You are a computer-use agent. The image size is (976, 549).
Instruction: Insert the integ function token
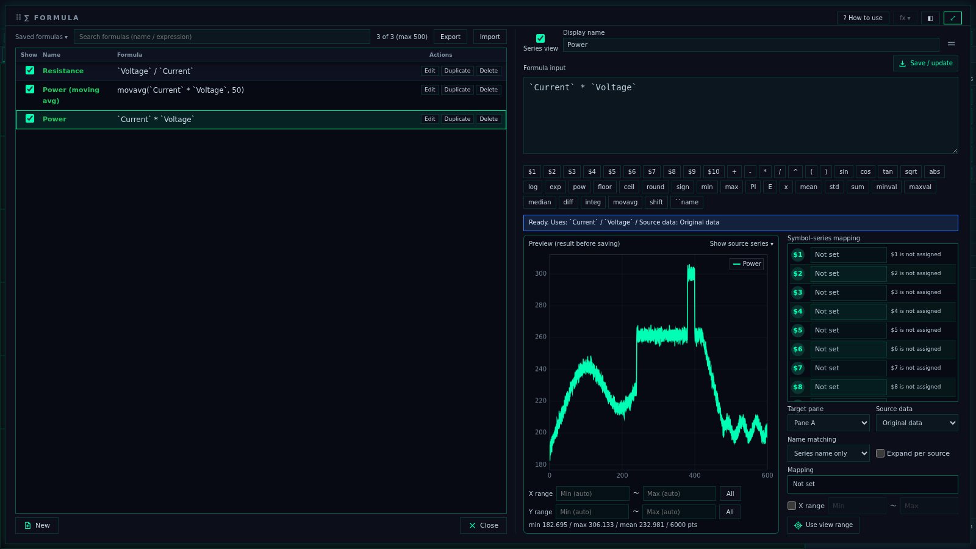pos(593,203)
